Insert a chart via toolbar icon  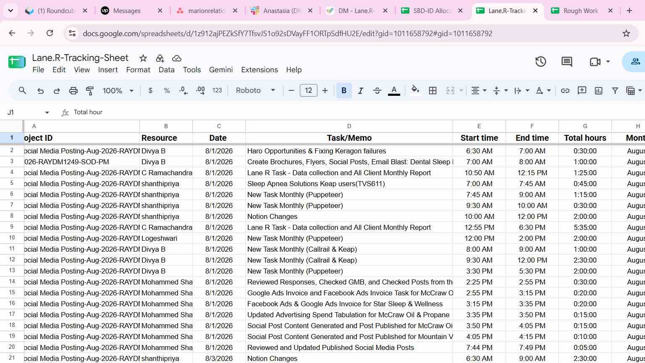pos(598,91)
